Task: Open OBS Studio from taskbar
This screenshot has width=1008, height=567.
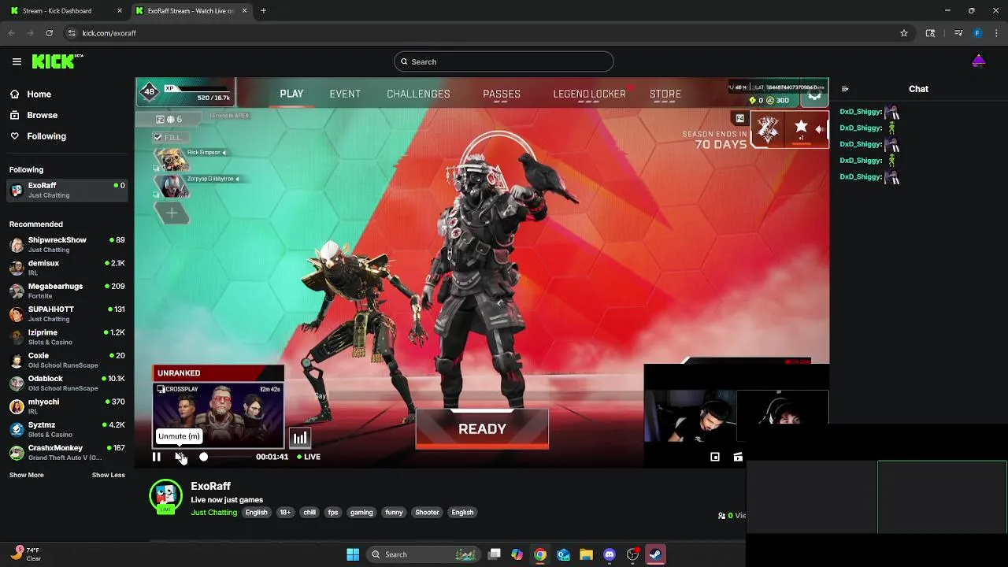Action: click(632, 554)
